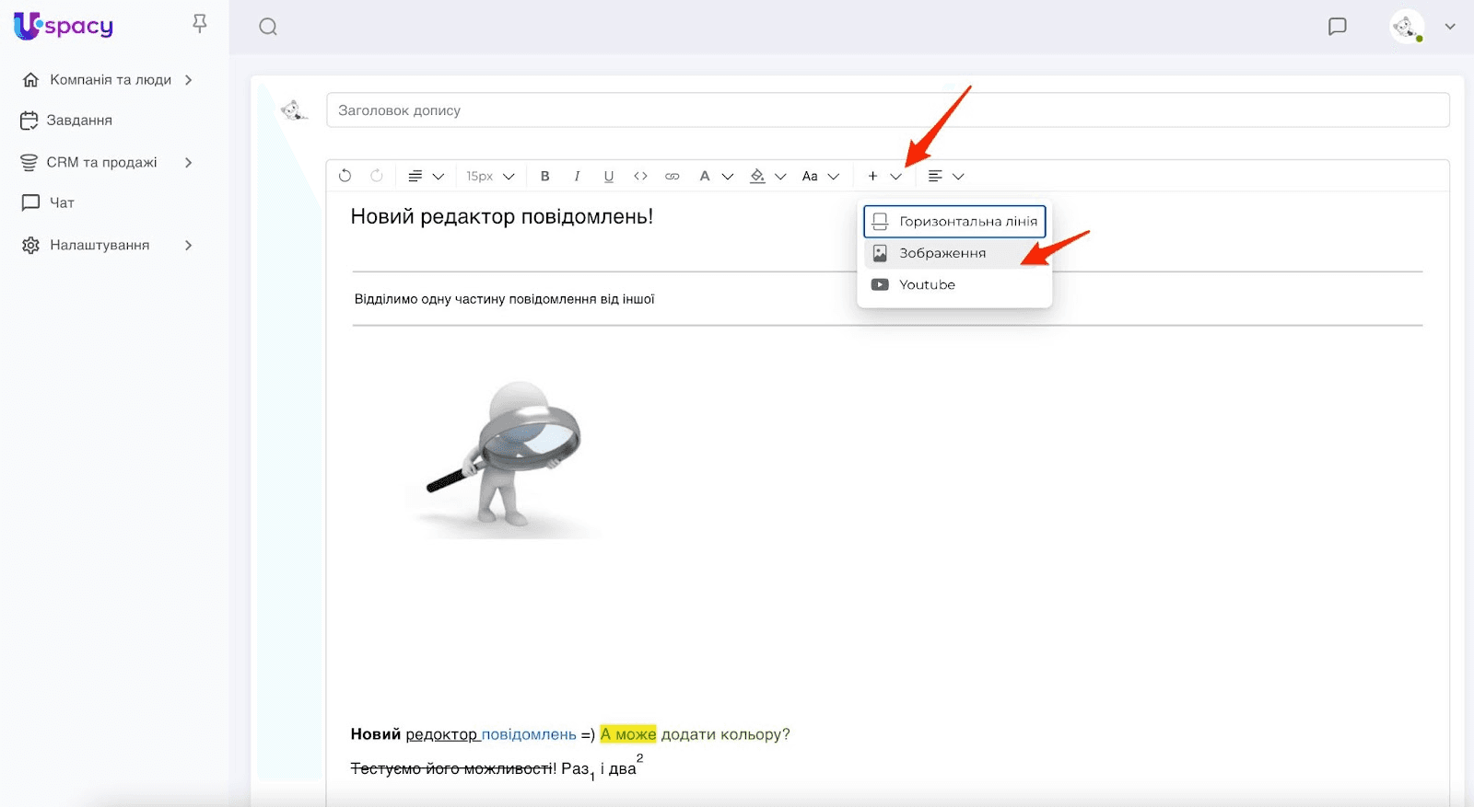Choose Зображення from insert menu
The width and height of the screenshot is (1474, 807).
[942, 253]
